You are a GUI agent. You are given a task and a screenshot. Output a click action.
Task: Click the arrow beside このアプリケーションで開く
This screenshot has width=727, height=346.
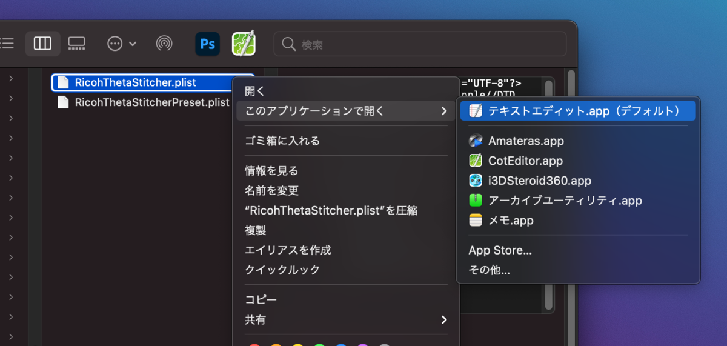(444, 111)
